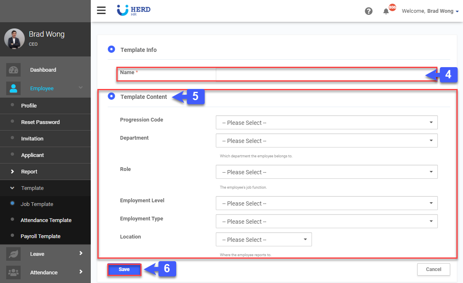
Task: Open the help question mark icon
Action: [x=369, y=11]
